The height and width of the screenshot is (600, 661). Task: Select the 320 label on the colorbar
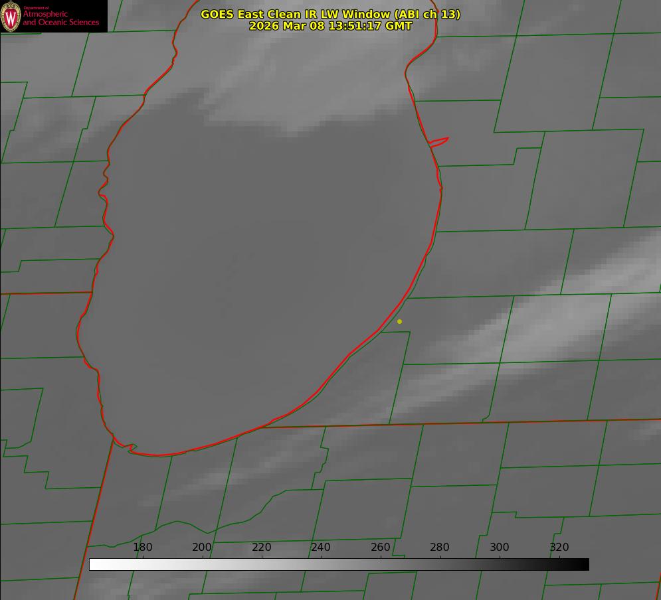tap(559, 548)
